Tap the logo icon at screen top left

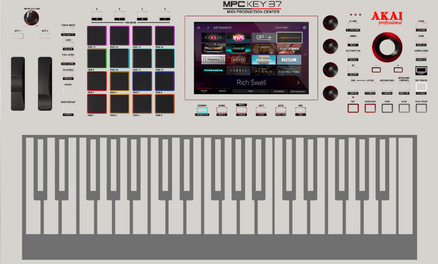(x=199, y=27)
